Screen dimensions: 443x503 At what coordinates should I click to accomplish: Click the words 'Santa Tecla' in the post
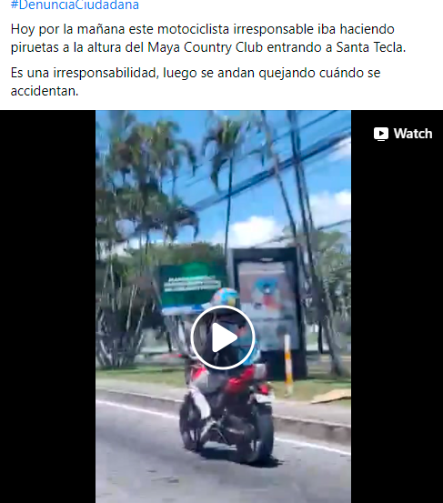coord(371,47)
